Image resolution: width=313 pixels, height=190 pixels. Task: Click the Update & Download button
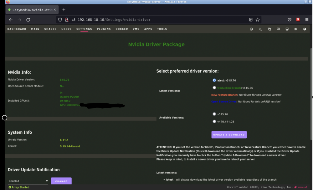229,135
